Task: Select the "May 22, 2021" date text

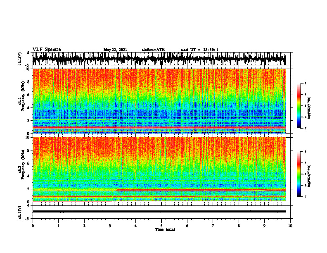Action: click(x=115, y=50)
